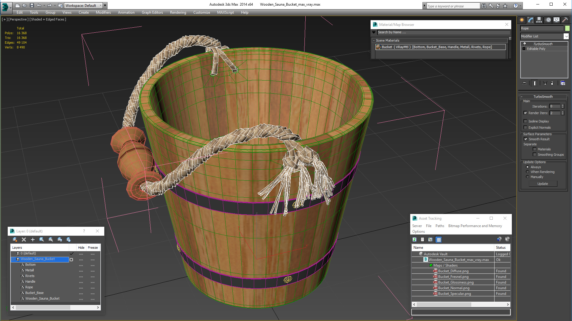572x321 pixels.
Task: Open the Motion command panel tab
Action: pos(548,20)
